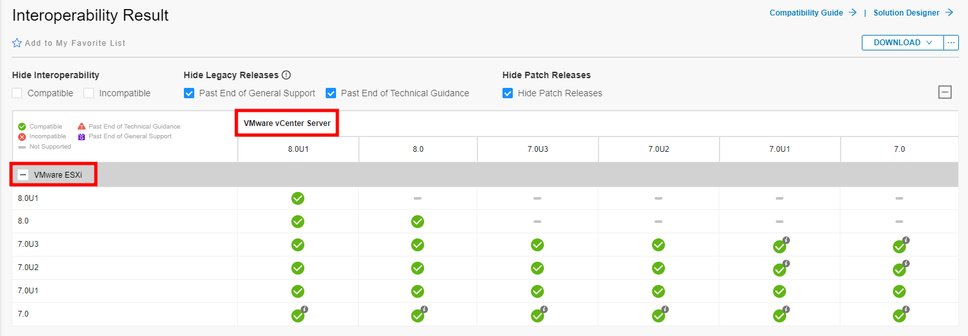The image size is (968, 336).
Task: Click Add to My Favorite List text
Action: pyautogui.click(x=75, y=43)
